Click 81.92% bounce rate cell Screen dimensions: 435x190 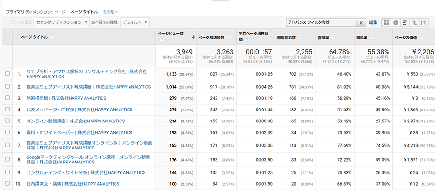click(x=344, y=87)
